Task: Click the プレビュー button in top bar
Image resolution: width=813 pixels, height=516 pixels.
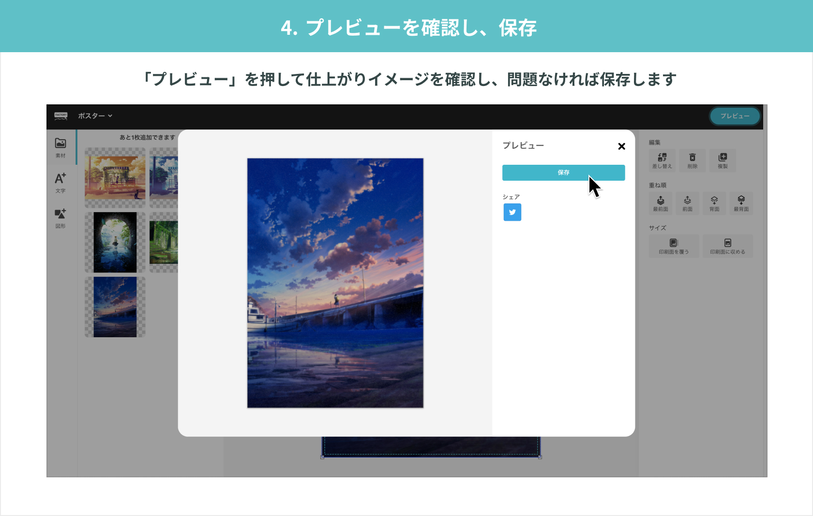Action: (735, 116)
